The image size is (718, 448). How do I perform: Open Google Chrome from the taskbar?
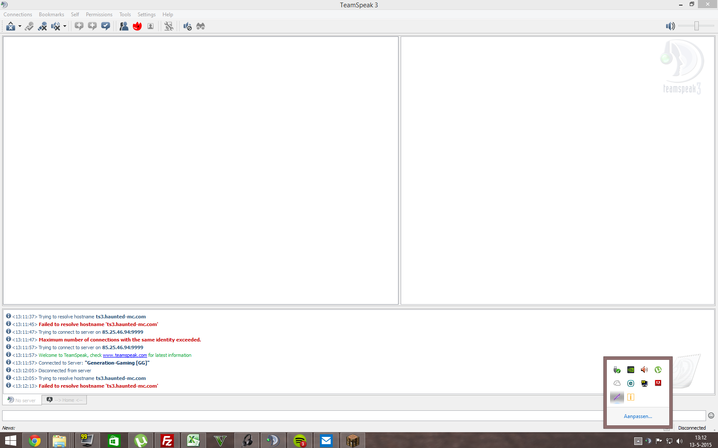point(34,441)
